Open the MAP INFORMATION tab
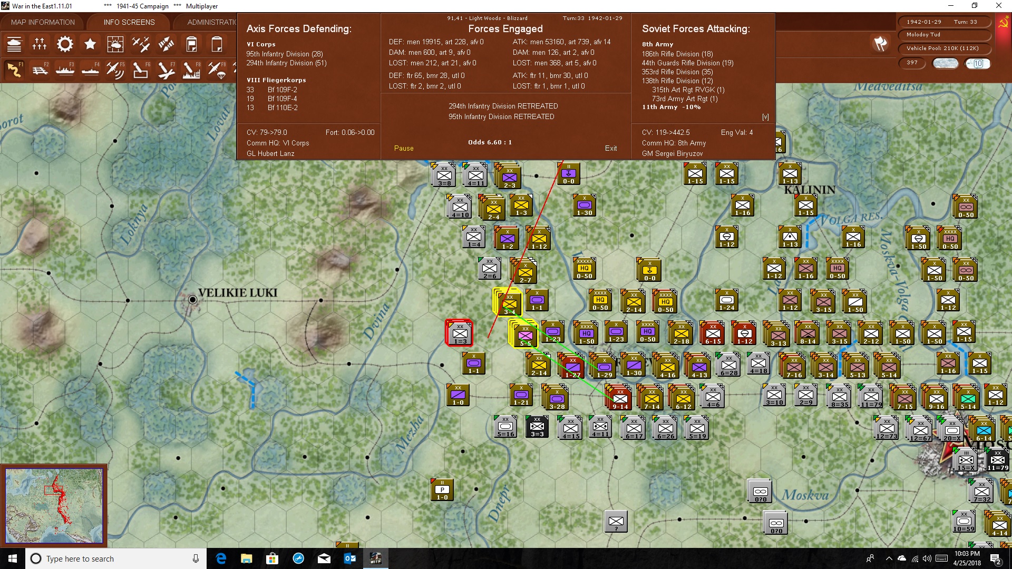Viewport: 1012px width, 569px height. (43, 22)
